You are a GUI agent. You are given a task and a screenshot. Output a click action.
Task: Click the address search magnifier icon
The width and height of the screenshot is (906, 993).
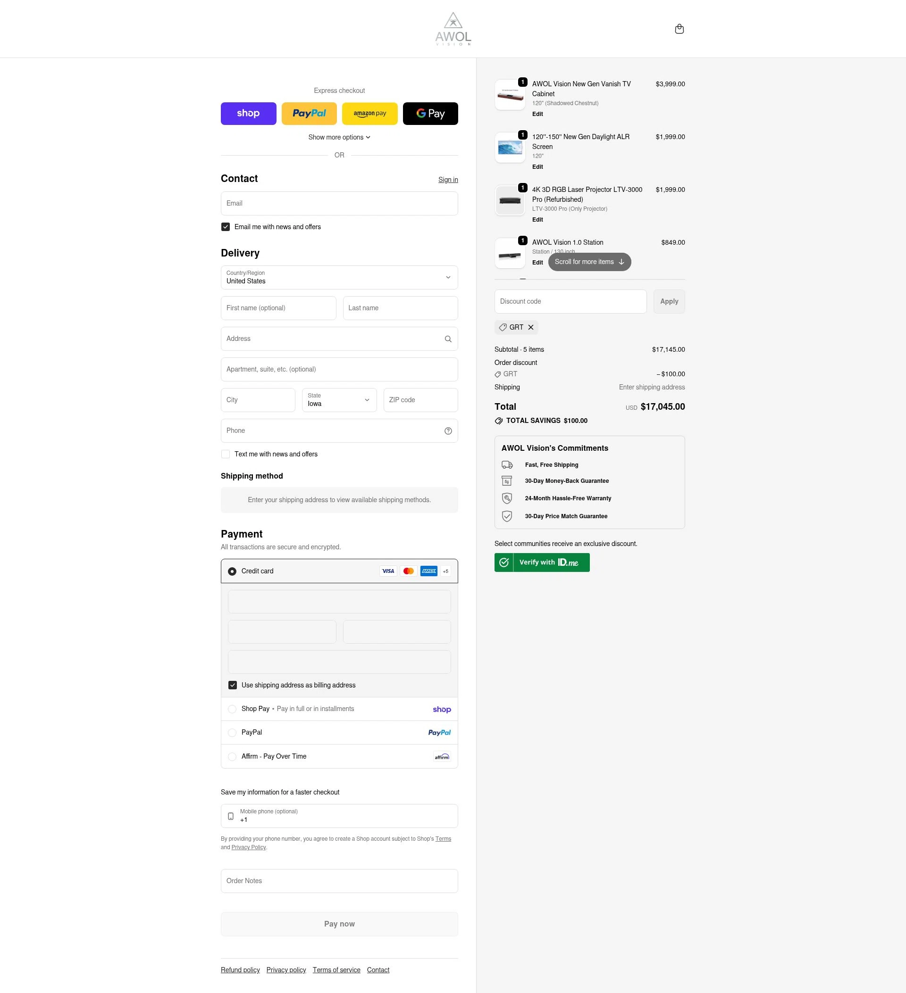[x=448, y=339]
